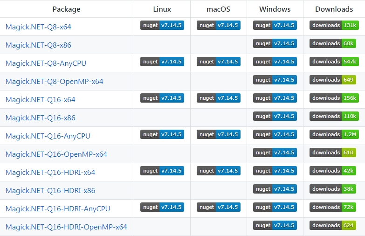The height and width of the screenshot is (236, 365).
Task: Open the Magick.NET-Q16-HDRI-OpenMP-x64 package link
Action: 66,227
